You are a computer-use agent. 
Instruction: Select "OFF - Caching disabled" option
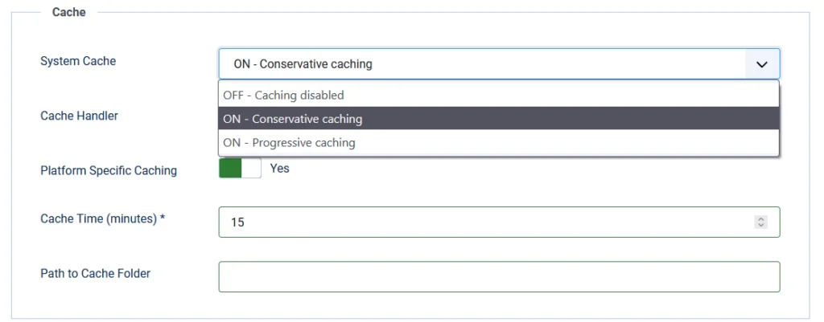coord(283,95)
